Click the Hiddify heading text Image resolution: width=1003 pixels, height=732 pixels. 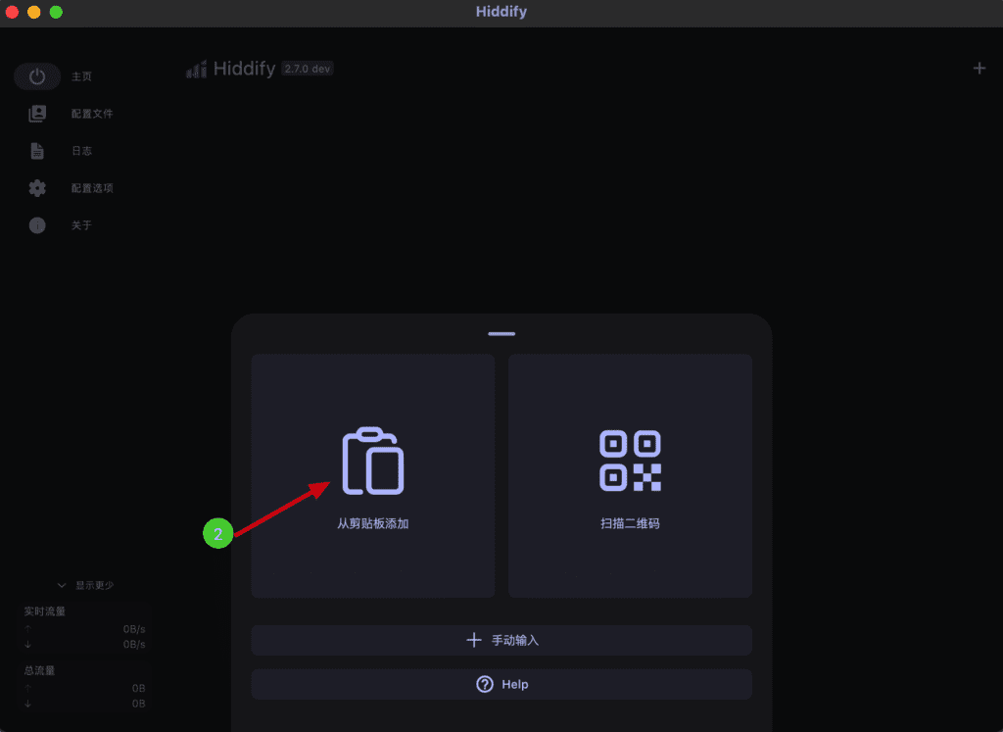point(244,69)
